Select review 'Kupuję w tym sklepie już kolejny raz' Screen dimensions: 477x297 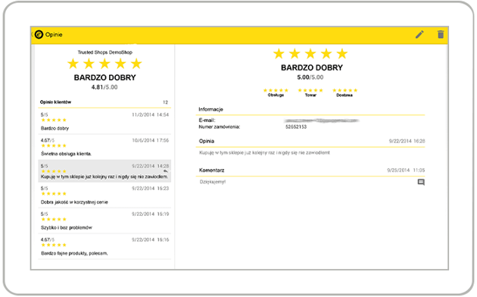(104, 171)
